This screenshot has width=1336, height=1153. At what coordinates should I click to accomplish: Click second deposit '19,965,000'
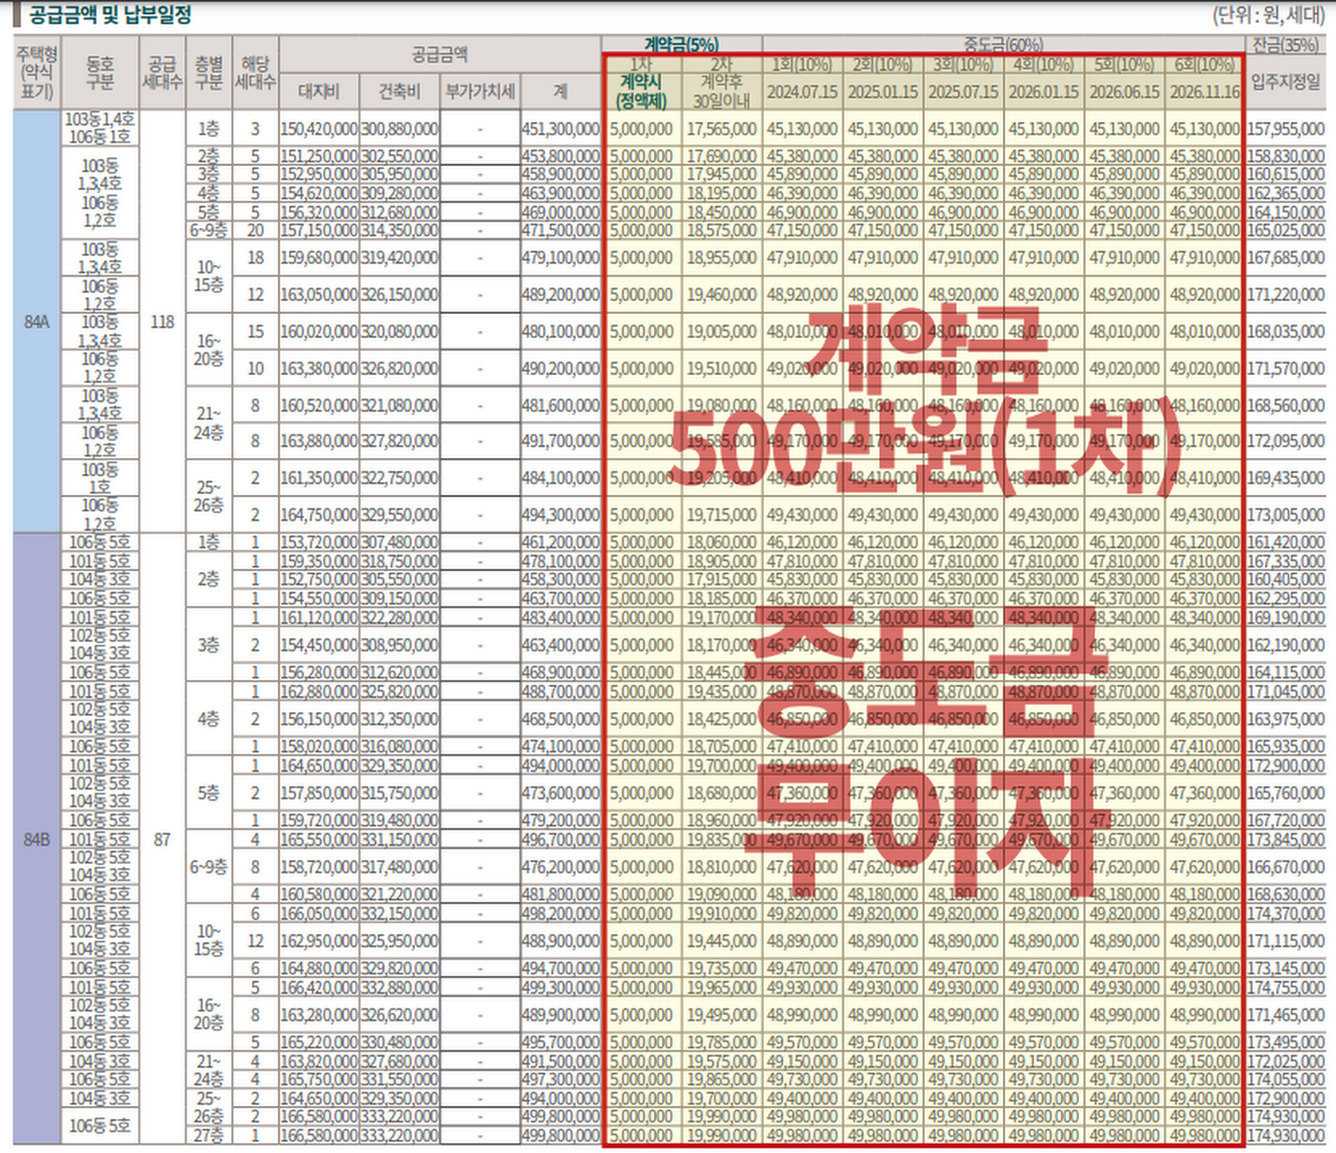click(722, 987)
